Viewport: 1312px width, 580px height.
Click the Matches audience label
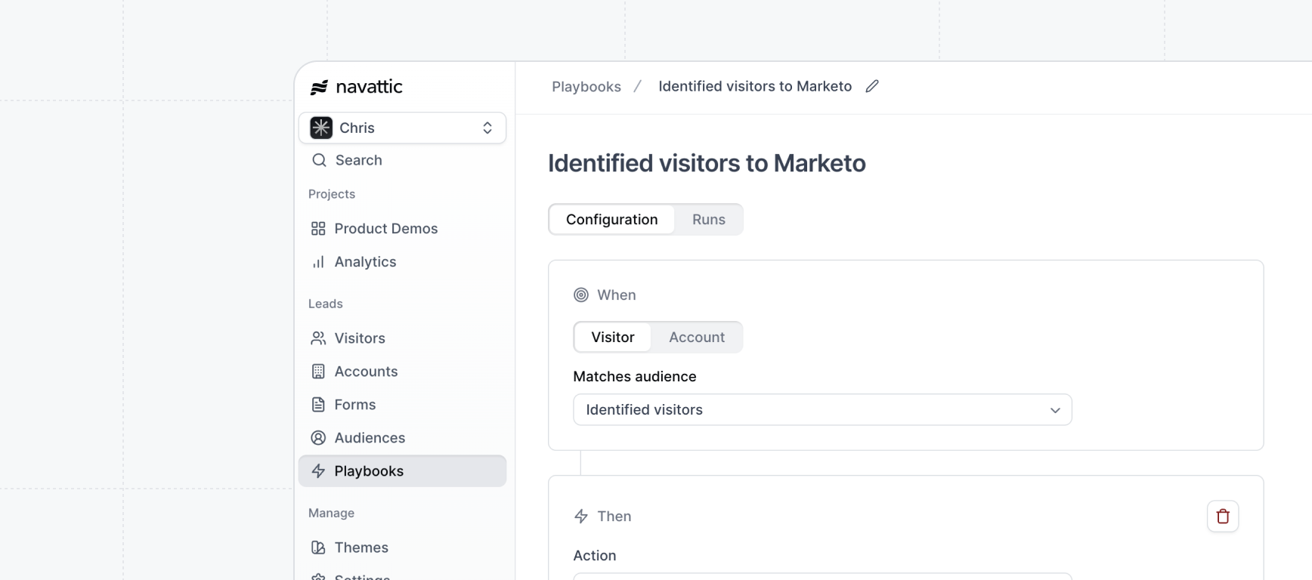[x=635, y=376]
